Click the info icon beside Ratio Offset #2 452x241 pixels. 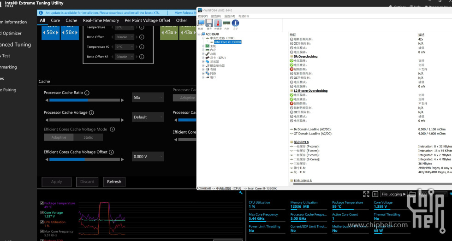(142, 57)
